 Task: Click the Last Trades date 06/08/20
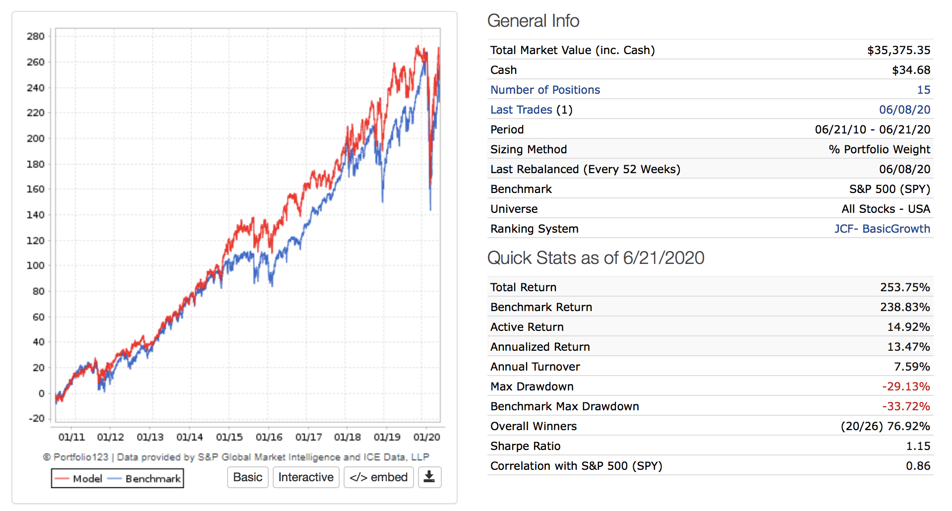[x=904, y=110]
